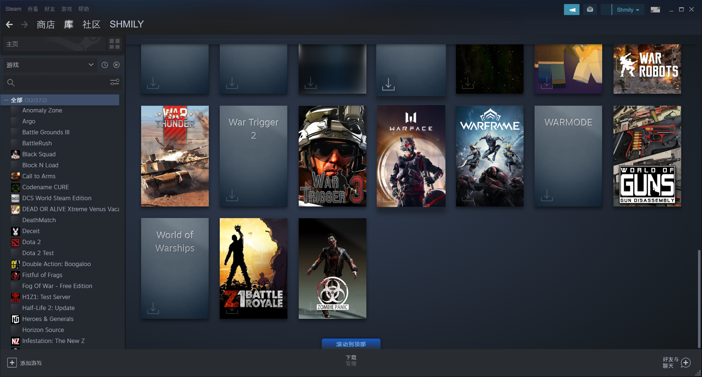Screen dimensions: 702x377
Task: Open the 好友 menu
Action: click(x=50, y=9)
